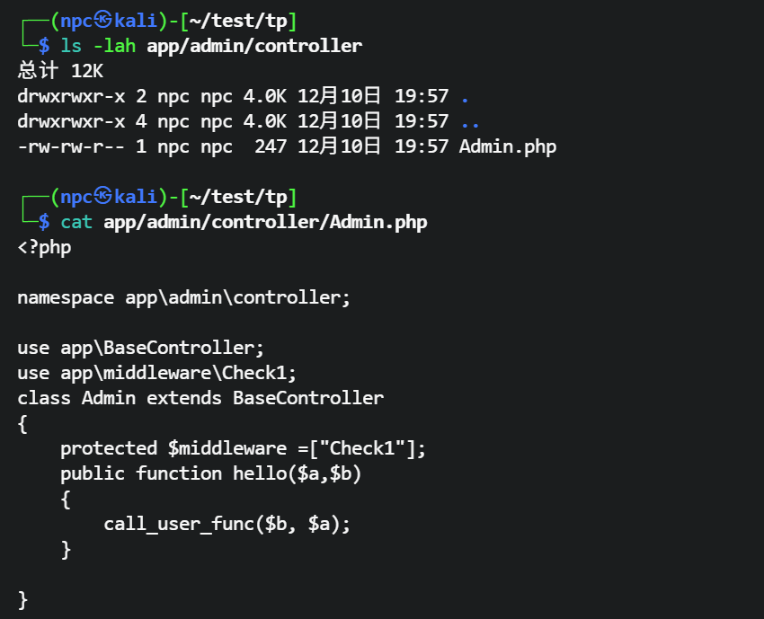Click the ".." parent directory entry
Viewport: 764px width, 619px height.
click(469, 121)
